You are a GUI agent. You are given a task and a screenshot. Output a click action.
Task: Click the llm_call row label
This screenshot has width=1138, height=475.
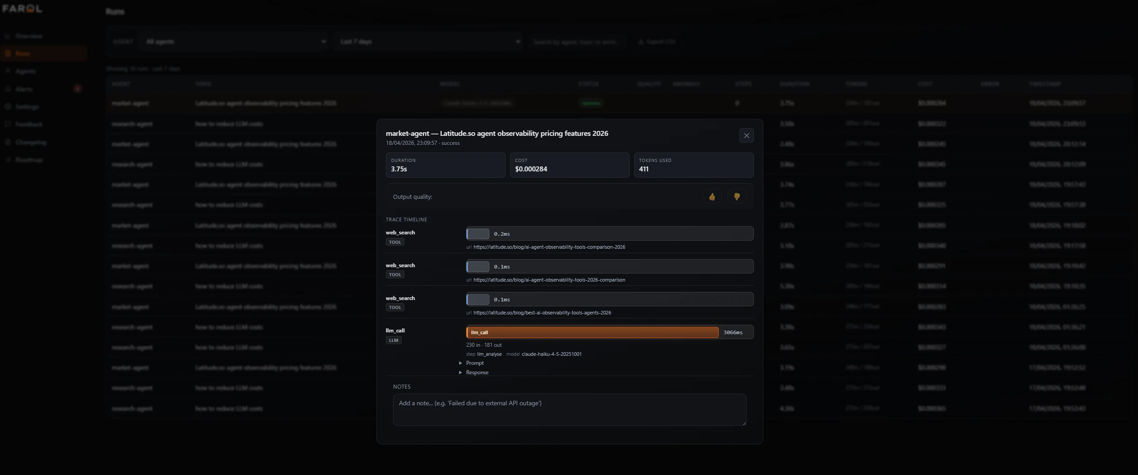[x=395, y=331]
